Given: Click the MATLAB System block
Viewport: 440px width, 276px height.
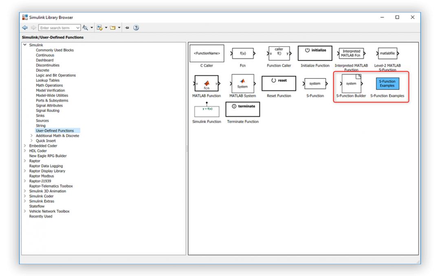Looking at the screenshot, I should click(x=242, y=83).
